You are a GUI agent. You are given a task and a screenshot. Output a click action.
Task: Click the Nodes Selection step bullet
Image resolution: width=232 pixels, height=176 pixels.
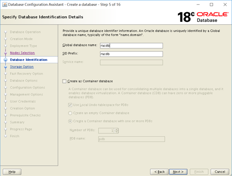coord(5,53)
